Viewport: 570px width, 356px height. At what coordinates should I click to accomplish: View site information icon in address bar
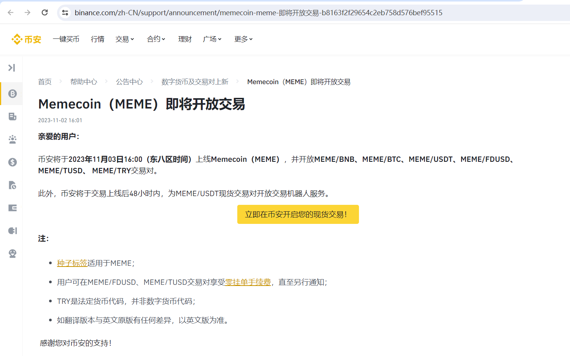(x=65, y=13)
